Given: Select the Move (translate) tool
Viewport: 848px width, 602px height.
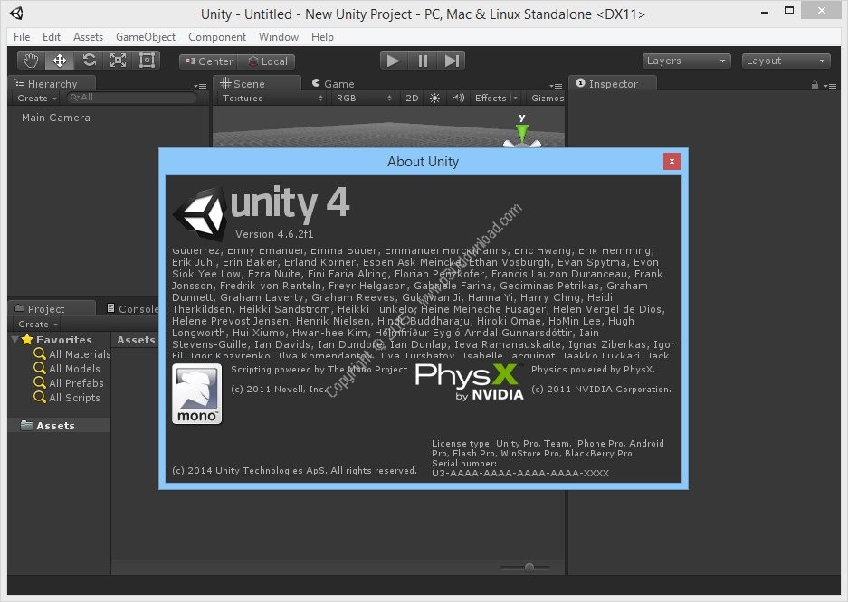Looking at the screenshot, I should (60, 61).
